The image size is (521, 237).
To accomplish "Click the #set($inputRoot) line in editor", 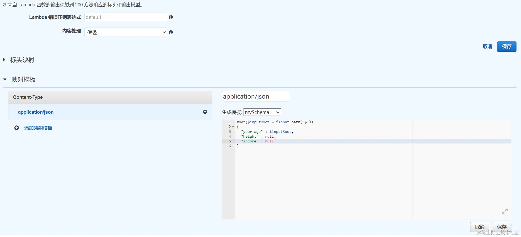I will point(275,122).
